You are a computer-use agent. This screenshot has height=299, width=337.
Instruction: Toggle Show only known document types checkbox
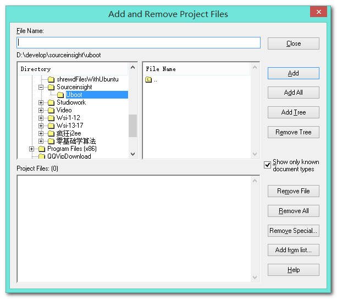click(267, 165)
